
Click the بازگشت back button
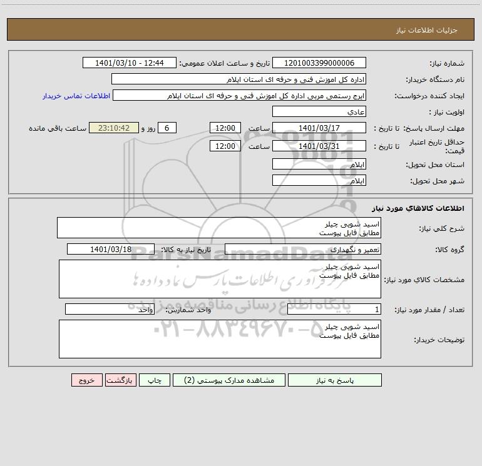[x=120, y=380]
